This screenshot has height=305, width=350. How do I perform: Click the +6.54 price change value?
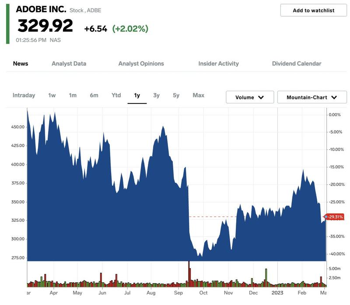point(95,28)
